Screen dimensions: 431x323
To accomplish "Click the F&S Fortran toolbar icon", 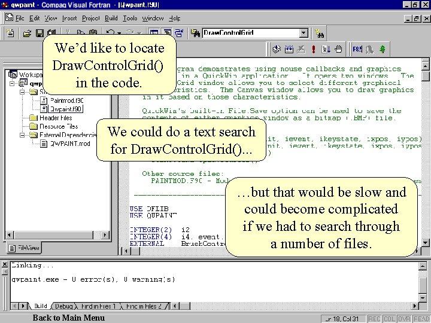I will [x=357, y=50].
